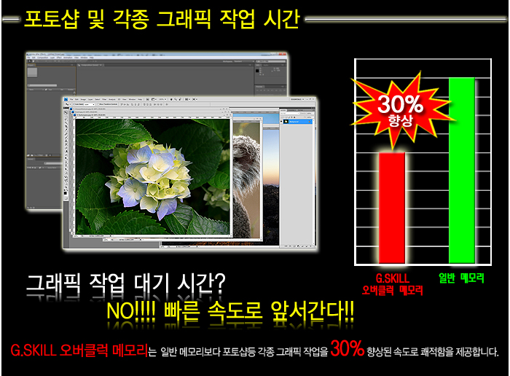
Task: Hide the Background layer with the eye
Action: [x=281, y=122]
